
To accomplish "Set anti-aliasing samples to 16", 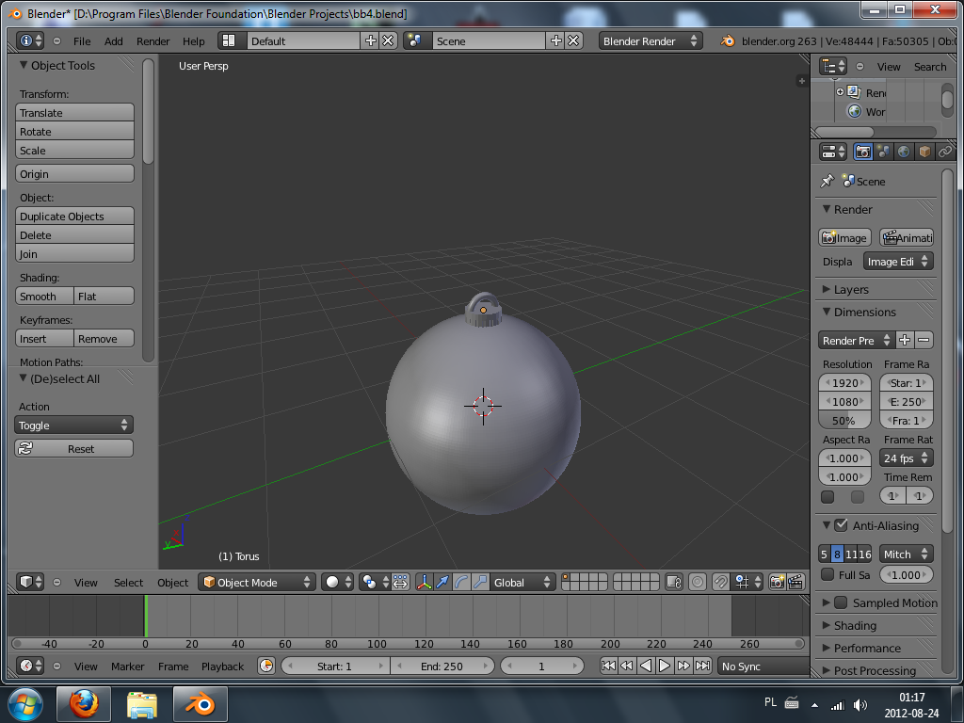I will 865,554.
